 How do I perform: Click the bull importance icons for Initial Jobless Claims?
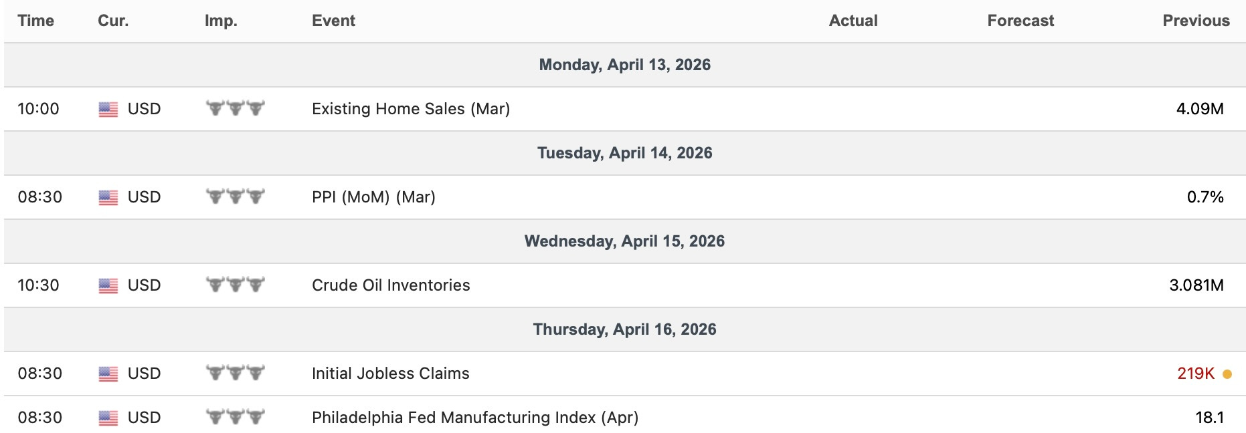[236, 373]
